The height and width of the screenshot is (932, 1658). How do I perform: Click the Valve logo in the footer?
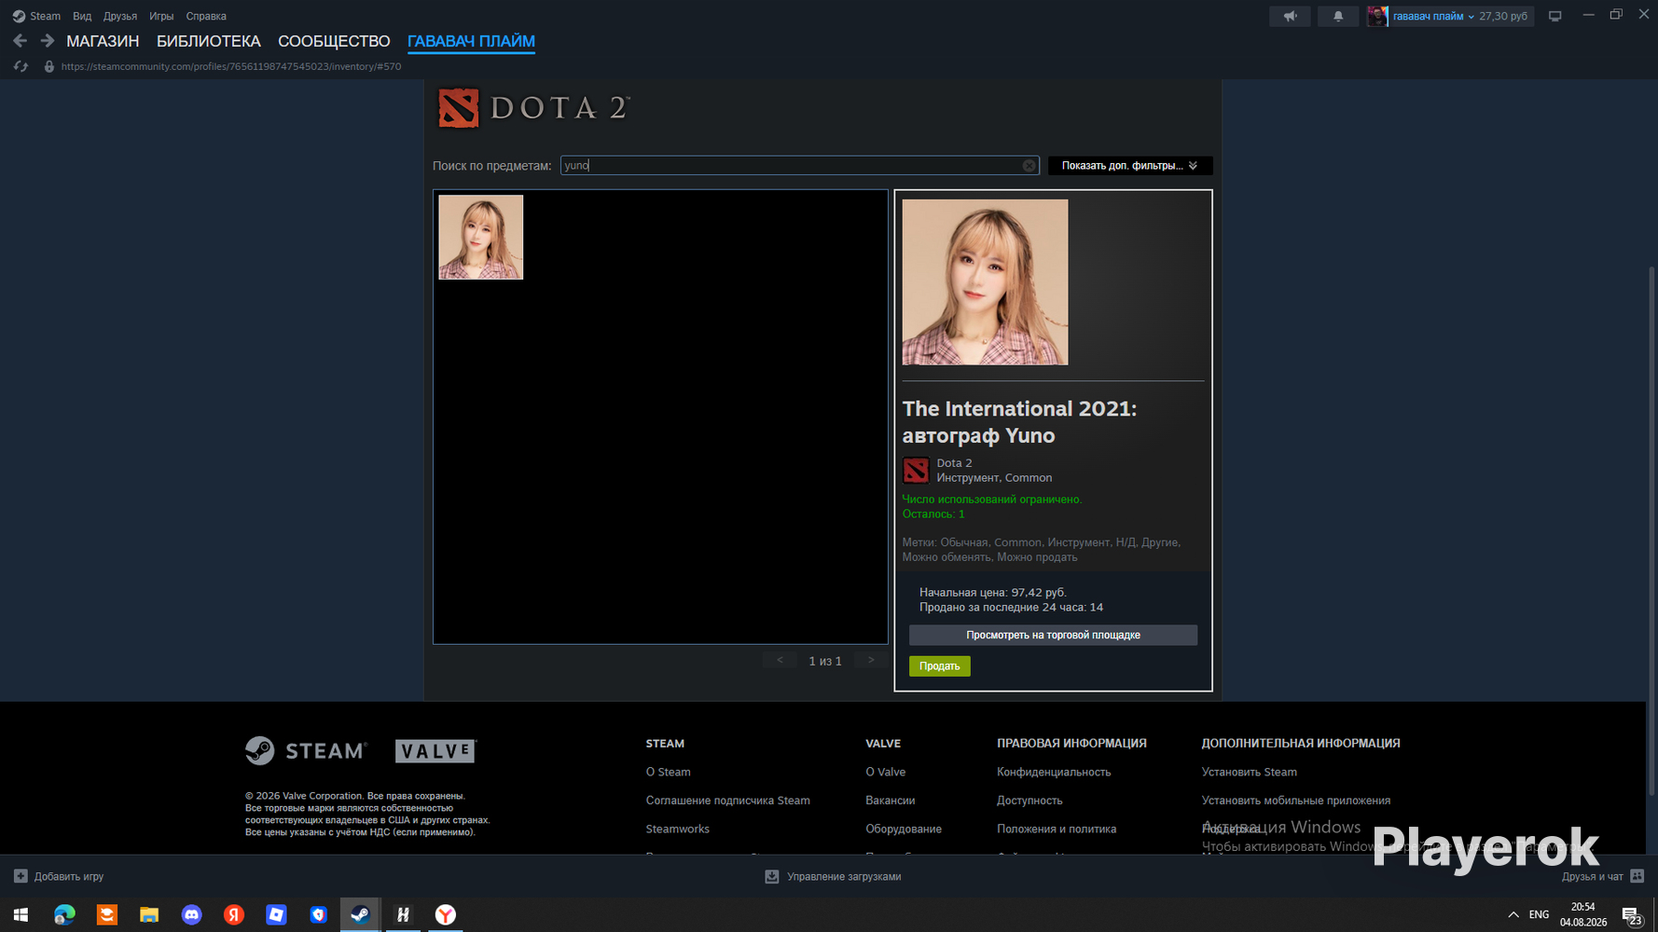click(x=435, y=751)
